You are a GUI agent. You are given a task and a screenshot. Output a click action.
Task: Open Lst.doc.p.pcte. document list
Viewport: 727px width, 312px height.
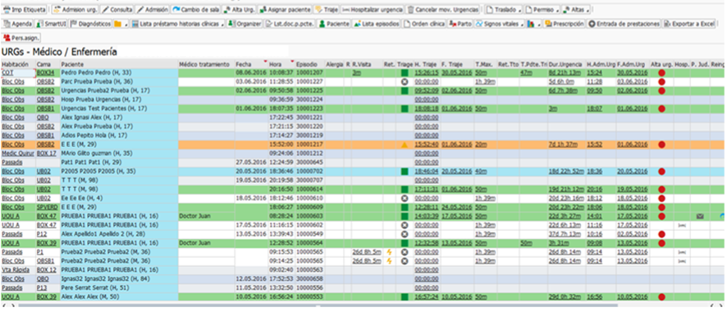290,24
